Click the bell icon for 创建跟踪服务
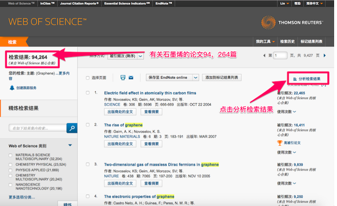This screenshot has width=337, height=206. 12,88
